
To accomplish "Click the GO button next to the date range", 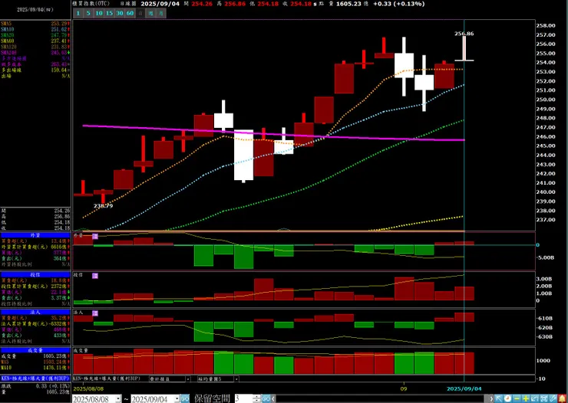I will coord(185,398).
